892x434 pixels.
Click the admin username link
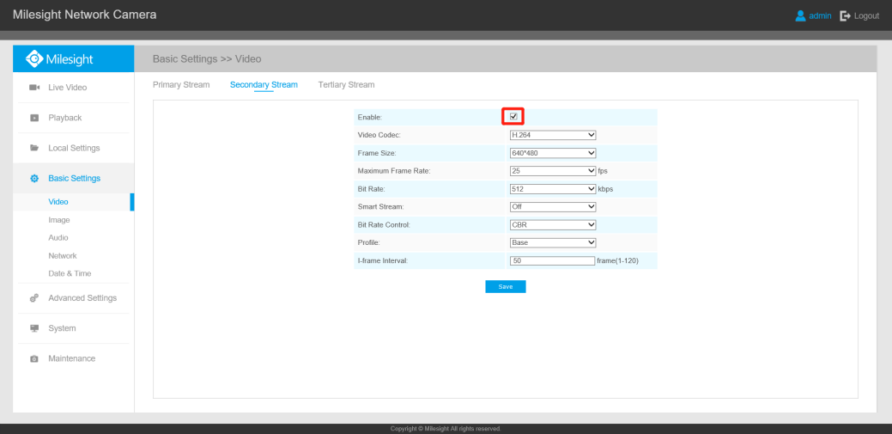tap(821, 16)
